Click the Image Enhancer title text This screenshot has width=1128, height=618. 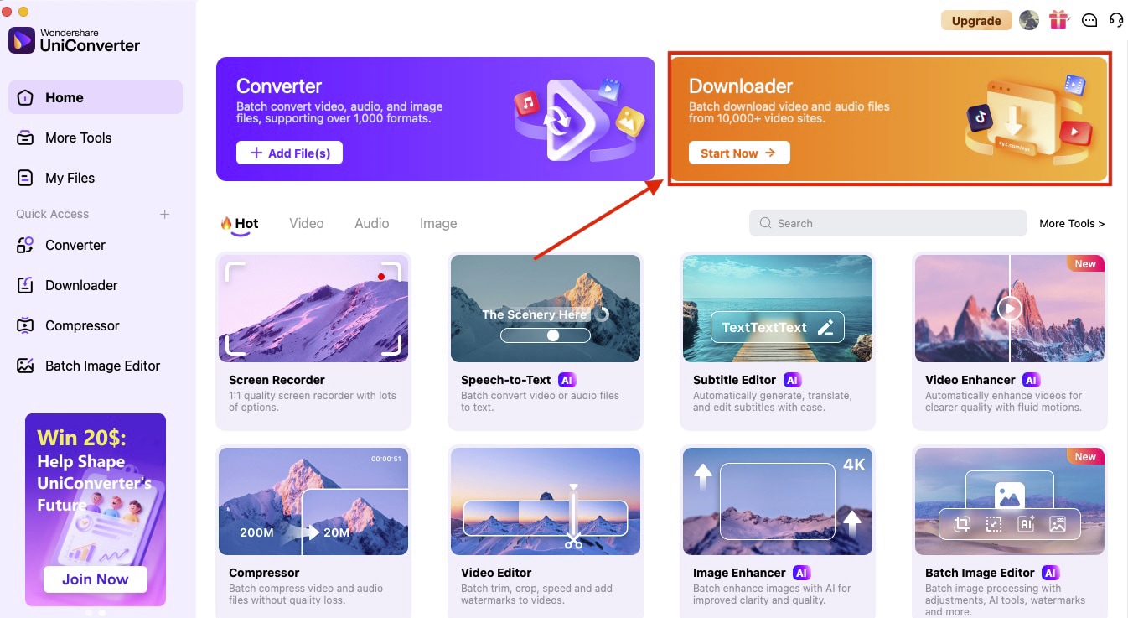[739, 573]
